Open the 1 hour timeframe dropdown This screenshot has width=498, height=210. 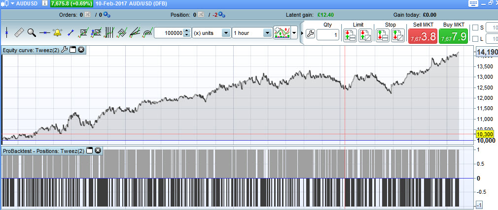[252, 33]
